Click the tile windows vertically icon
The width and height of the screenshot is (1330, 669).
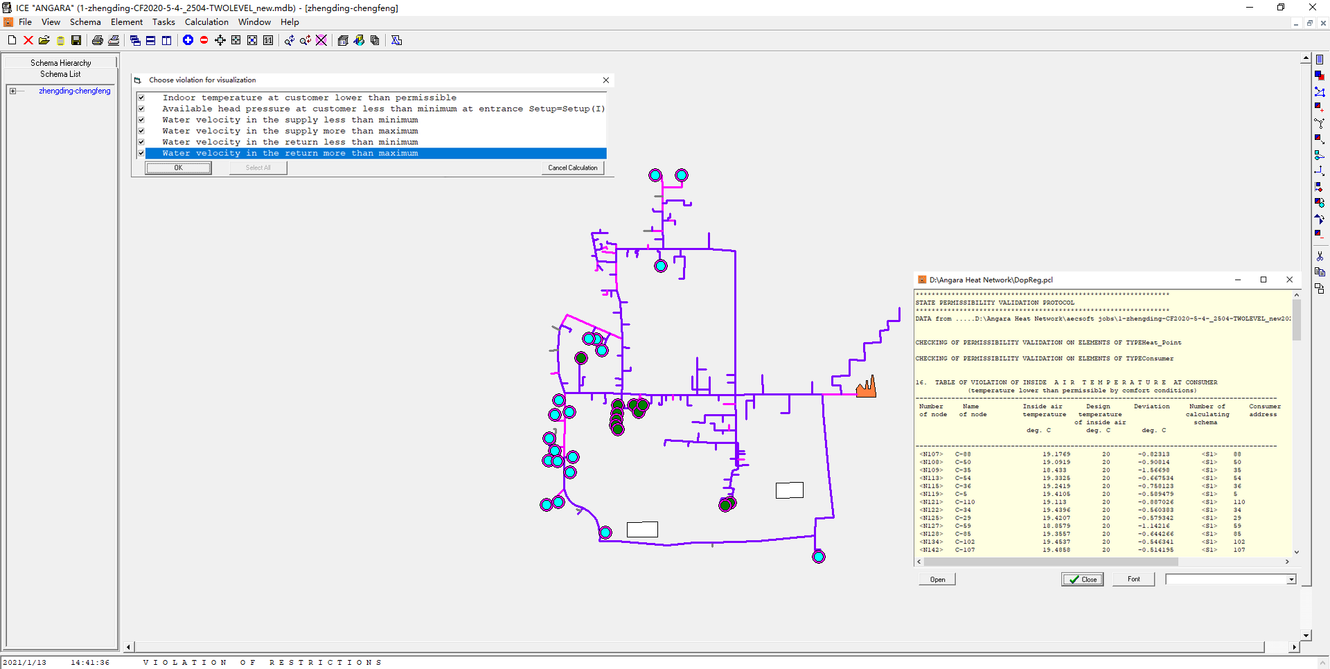pyautogui.click(x=166, y=40)
